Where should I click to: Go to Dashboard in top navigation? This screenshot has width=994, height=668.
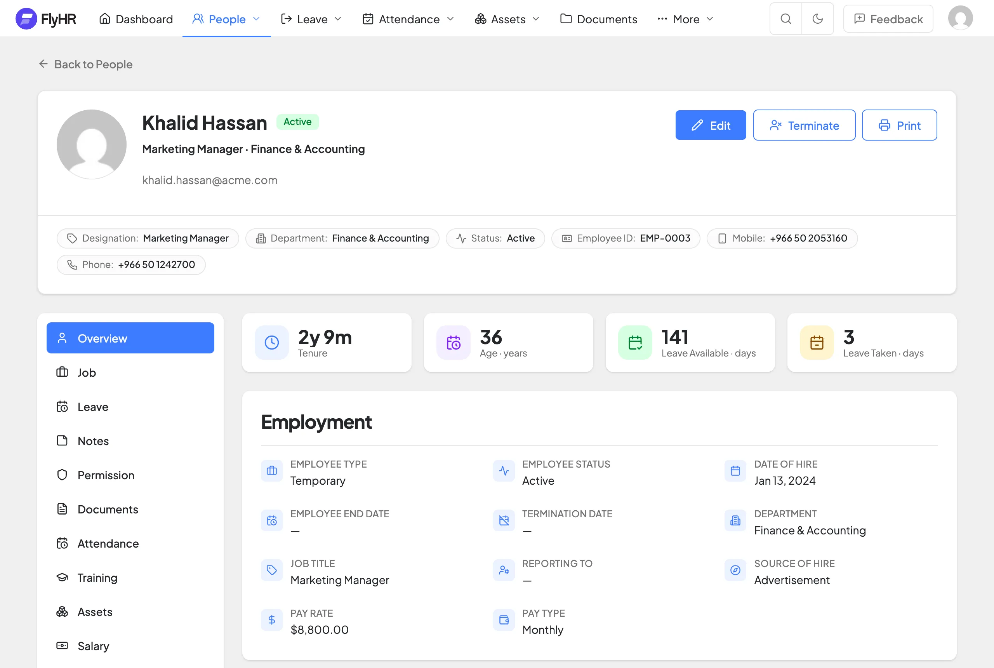[x=136, y=19]
